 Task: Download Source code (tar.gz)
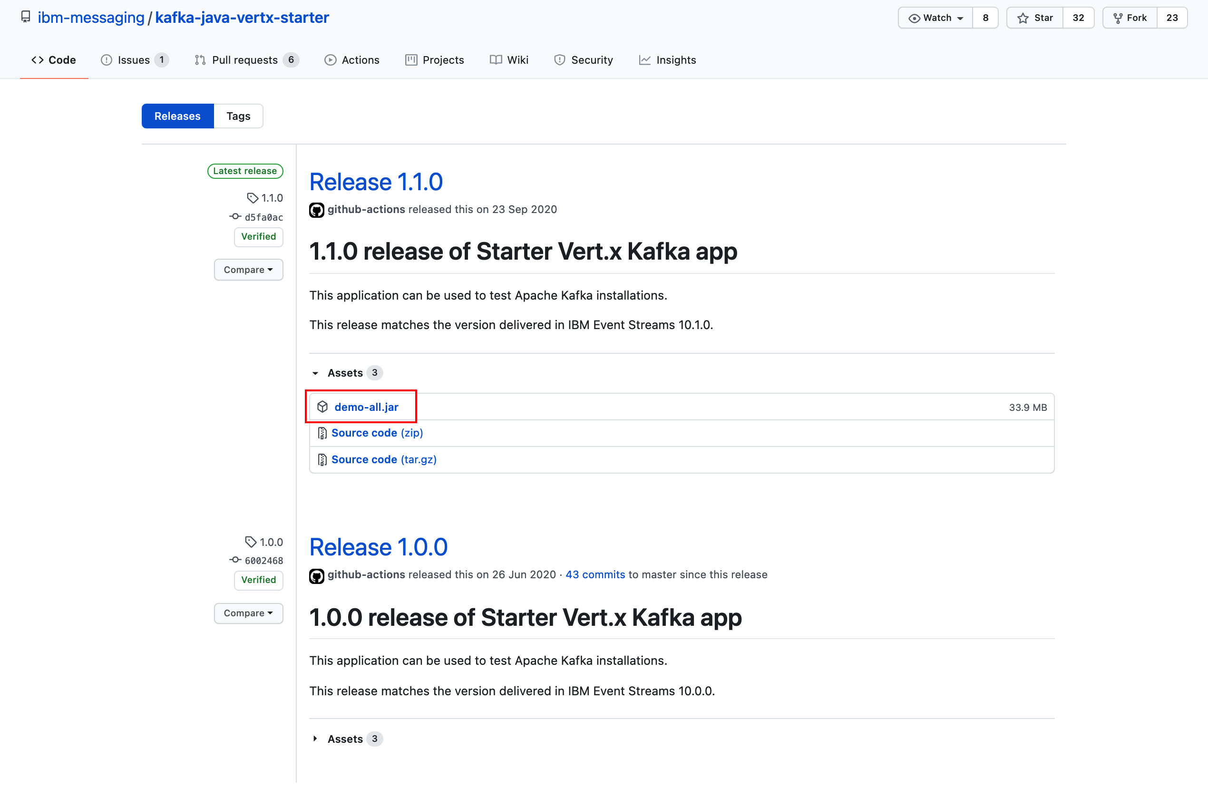point(384,459)
